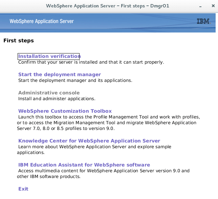Open the Installation verification link
This screenshot has width=218, height=199.
[x=49, y=56]
